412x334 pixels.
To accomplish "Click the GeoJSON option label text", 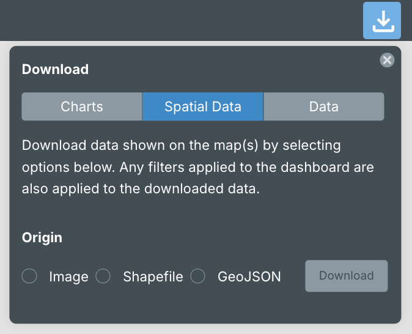I will pos(249,277).
